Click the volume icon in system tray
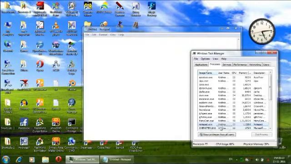Image resolution: width=291 pixels, height=164 pixels. [257, 160]
